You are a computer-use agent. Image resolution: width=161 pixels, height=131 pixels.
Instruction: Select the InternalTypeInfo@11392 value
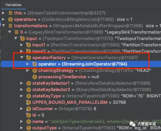89,128
